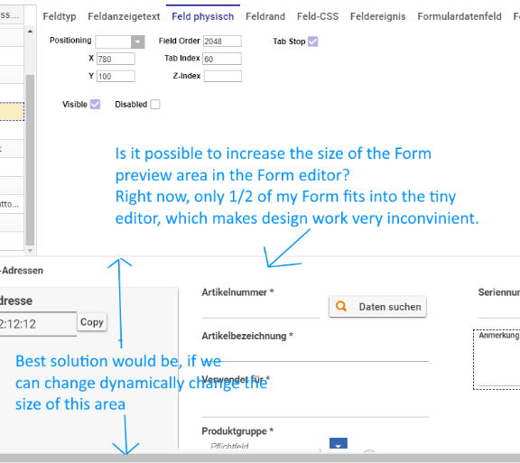Click the orange magnifier search icon
The width and height of the screenshot is (520, 463).
[x=341, y=306]
